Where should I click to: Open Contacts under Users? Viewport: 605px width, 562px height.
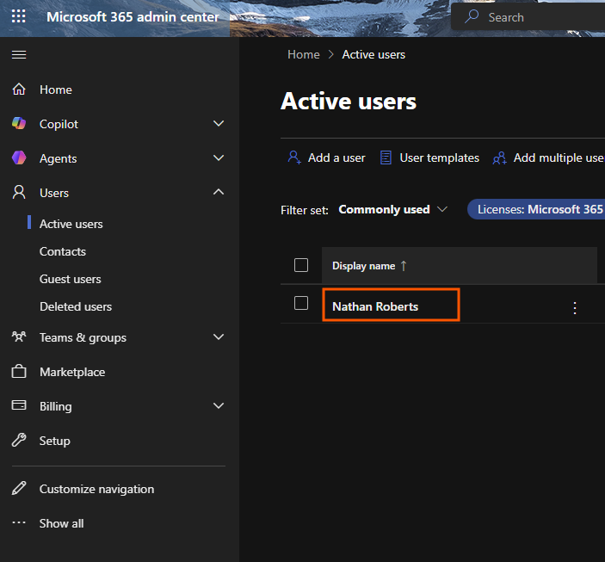point(63,251)
